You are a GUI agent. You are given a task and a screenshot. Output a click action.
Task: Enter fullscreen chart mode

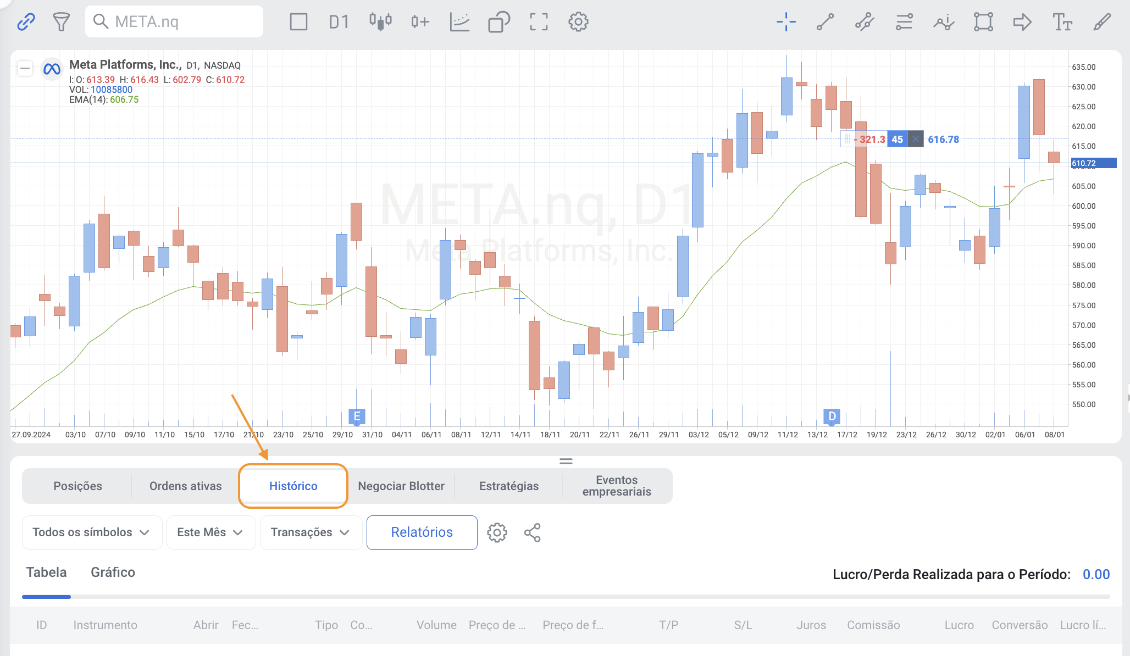click(539, 22)
